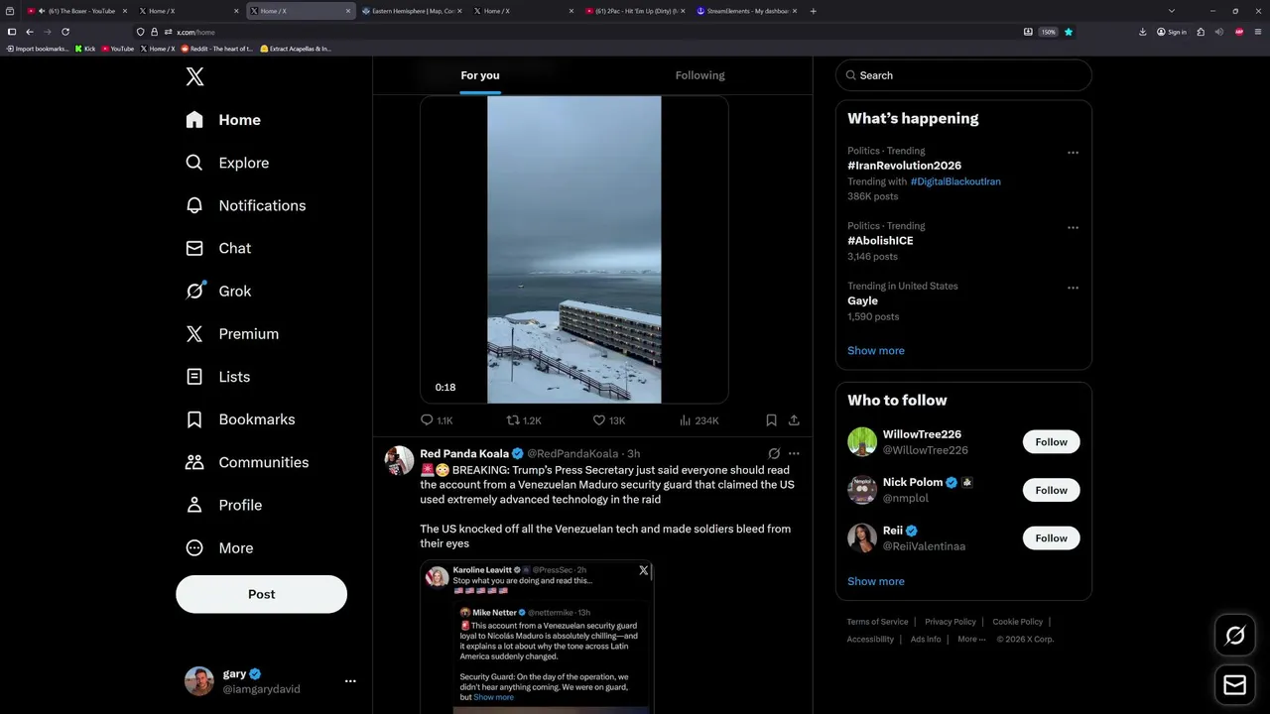Click into the Search field
This screenshot has width=1270, height=714.
[963, 75]
